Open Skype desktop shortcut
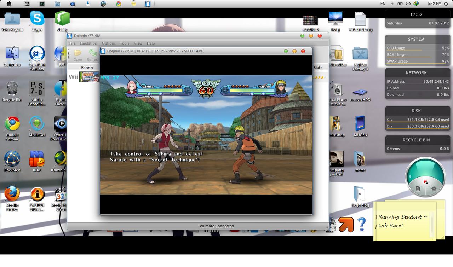The width and height of the screenshot is (453, 267). click(x=37, y=21)
